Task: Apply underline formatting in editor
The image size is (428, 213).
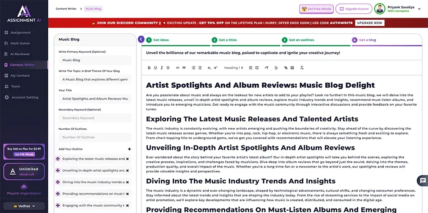Action: coord(155,68)
